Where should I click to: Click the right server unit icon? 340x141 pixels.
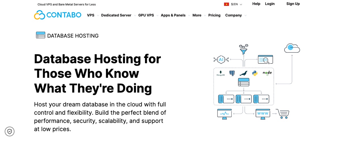pos(261,99)
